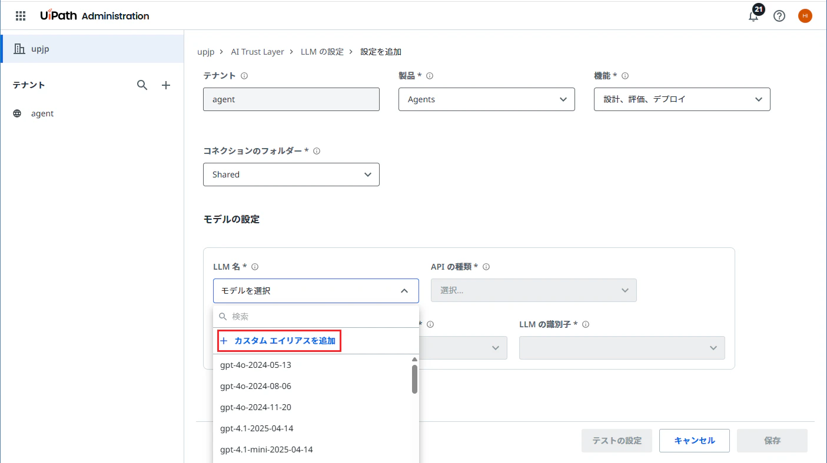Show info tooltip for テナント field
The width and height of the screenshot is (827, 463).
244,76
